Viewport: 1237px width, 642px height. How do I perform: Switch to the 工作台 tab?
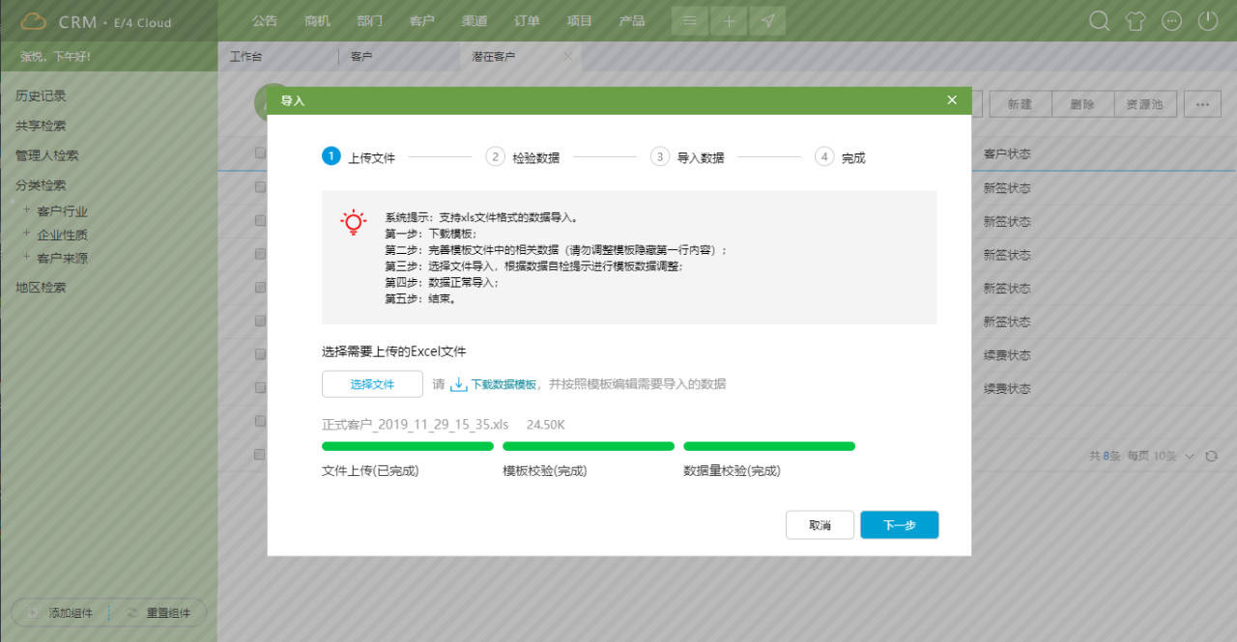tap(245, 57)
